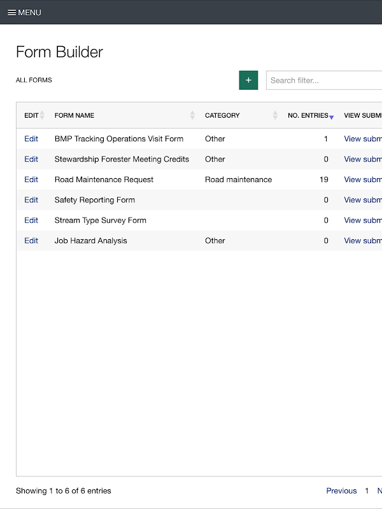Click the Form Name column header
The image size is (382, 509).
74,115
